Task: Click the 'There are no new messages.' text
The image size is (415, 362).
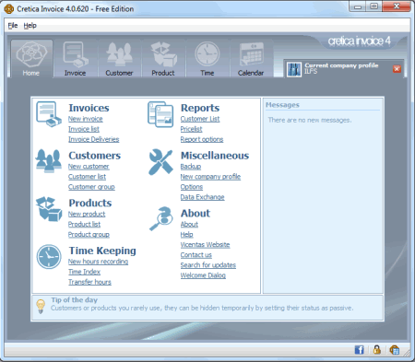Action: 310,120
